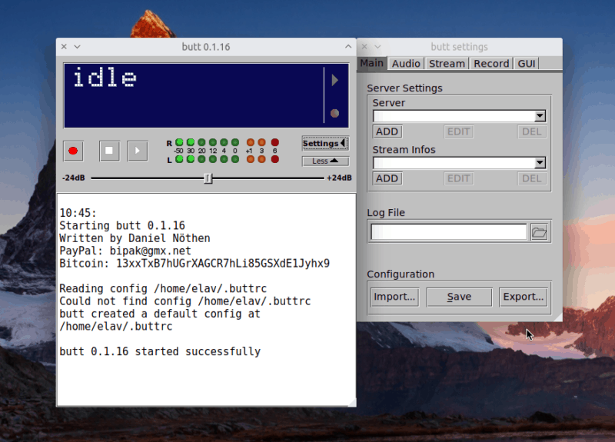Screen dimensions: 615x442
Task: Go to the Record tab
Action: point(490,64)
